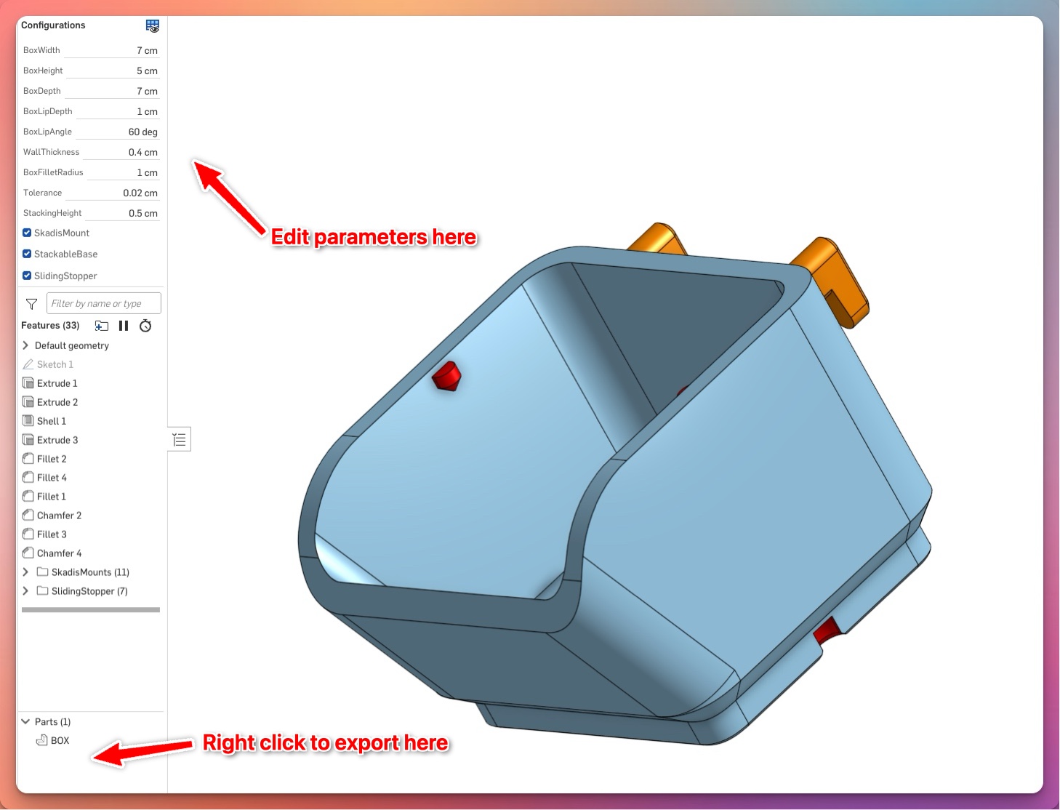Select the Shell 1 feature icon
The image size is (1060, 810).
28,421
